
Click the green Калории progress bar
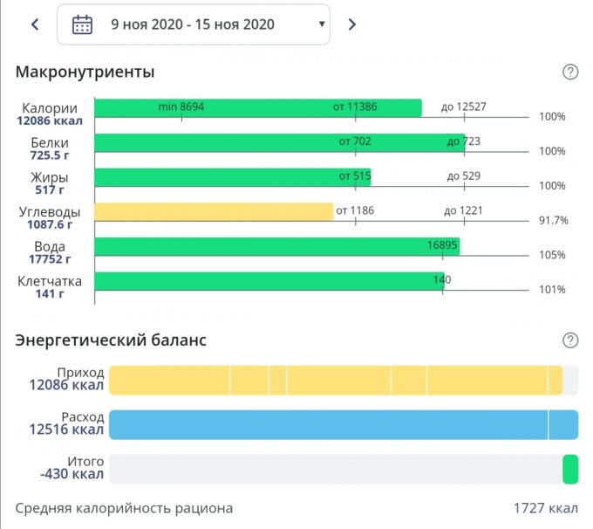tap(257, 108)
